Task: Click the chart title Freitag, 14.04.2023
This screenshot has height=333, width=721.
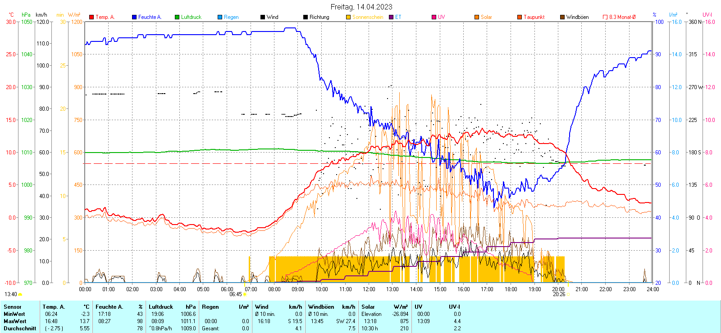Action: [x=361, y=7]
